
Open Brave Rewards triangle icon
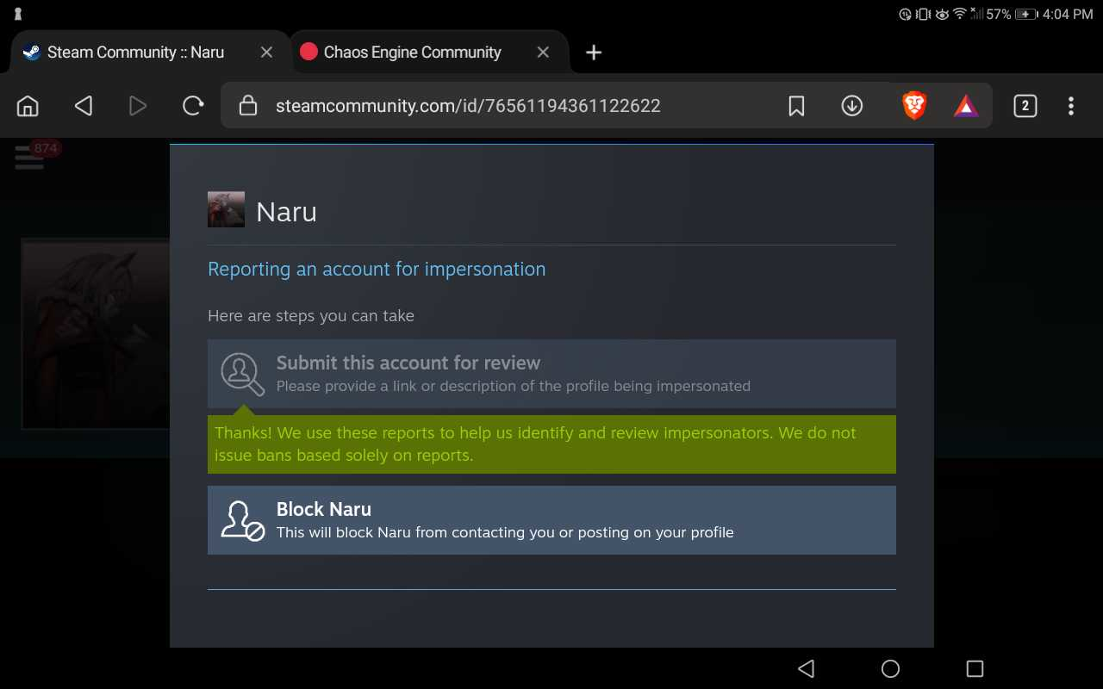[x=966, y=106]
